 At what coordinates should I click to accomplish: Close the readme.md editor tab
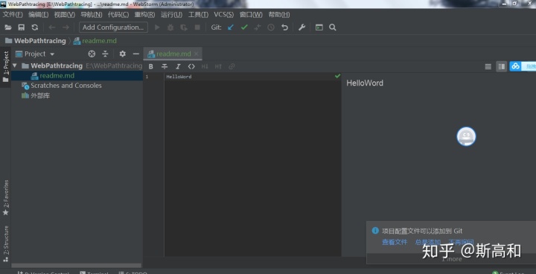pyautogui.click(x=196, y=54)
